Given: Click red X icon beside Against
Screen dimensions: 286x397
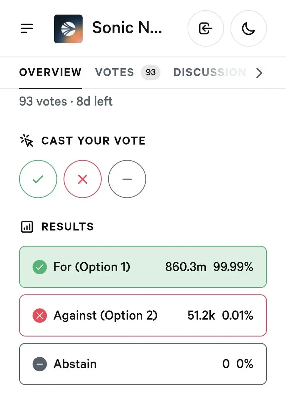Looking at the screenshot, I should 40,316.
